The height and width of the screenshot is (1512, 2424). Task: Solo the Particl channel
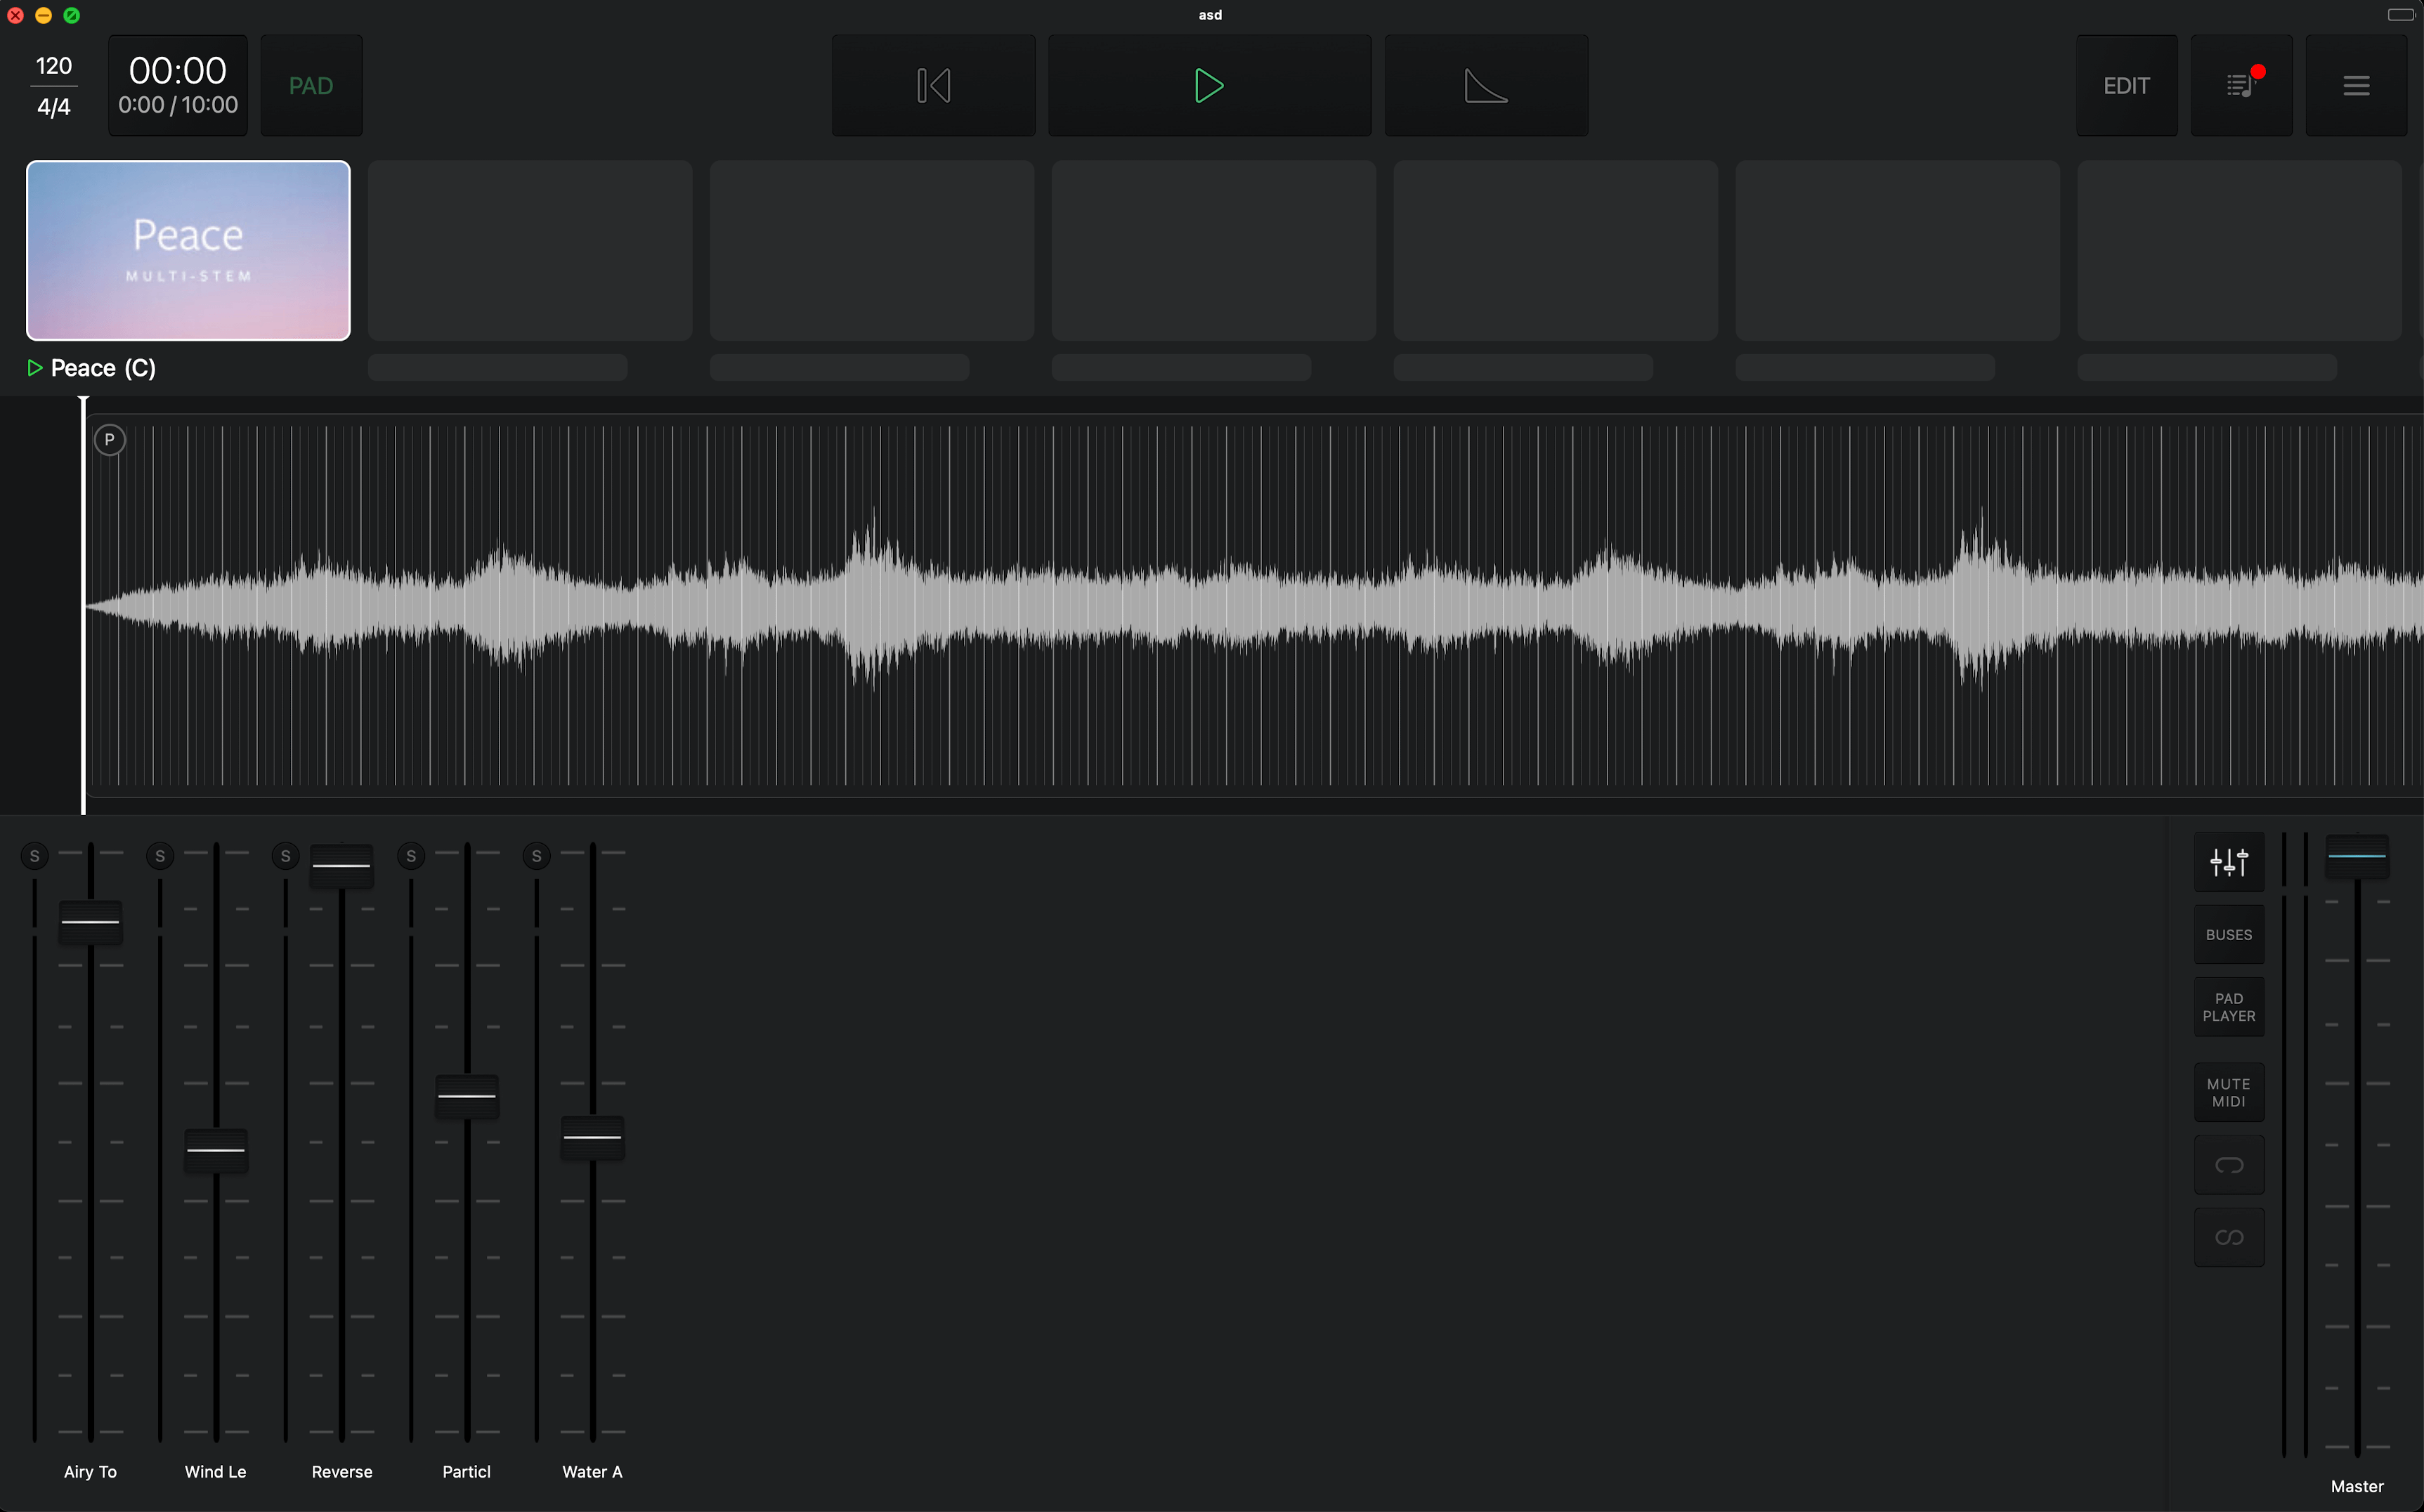[x=411, y=856]
